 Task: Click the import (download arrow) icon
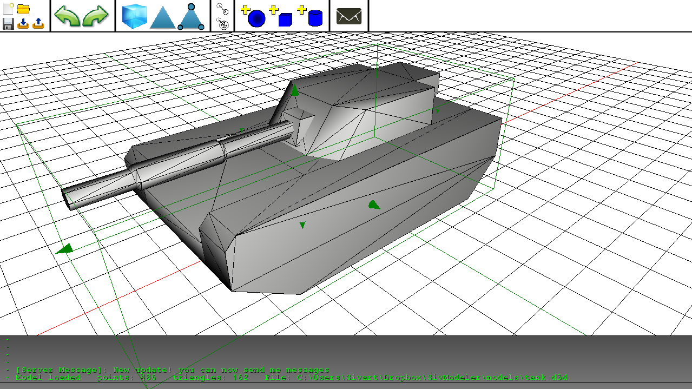(x=23, y=24)
